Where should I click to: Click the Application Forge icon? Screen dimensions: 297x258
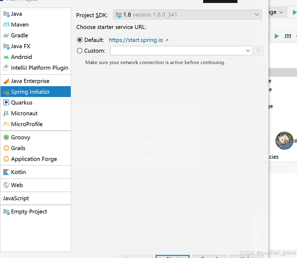click(6, 159)
